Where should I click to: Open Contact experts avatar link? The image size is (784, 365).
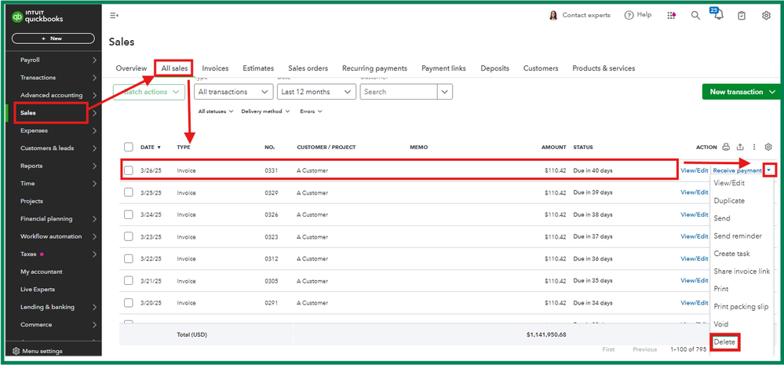579,16
